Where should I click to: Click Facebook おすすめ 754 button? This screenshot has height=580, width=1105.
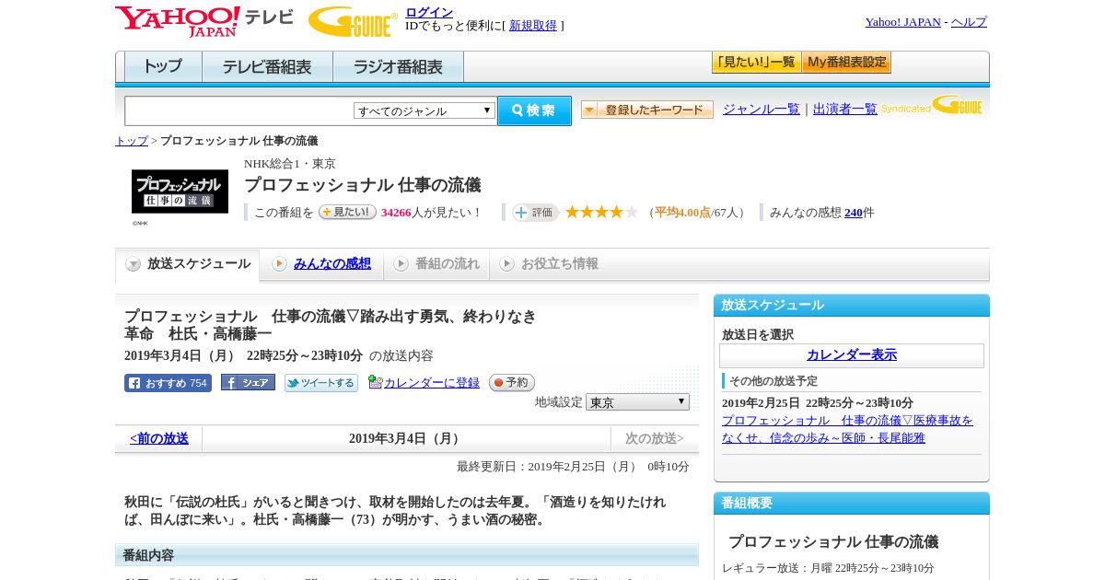point(168,383)
